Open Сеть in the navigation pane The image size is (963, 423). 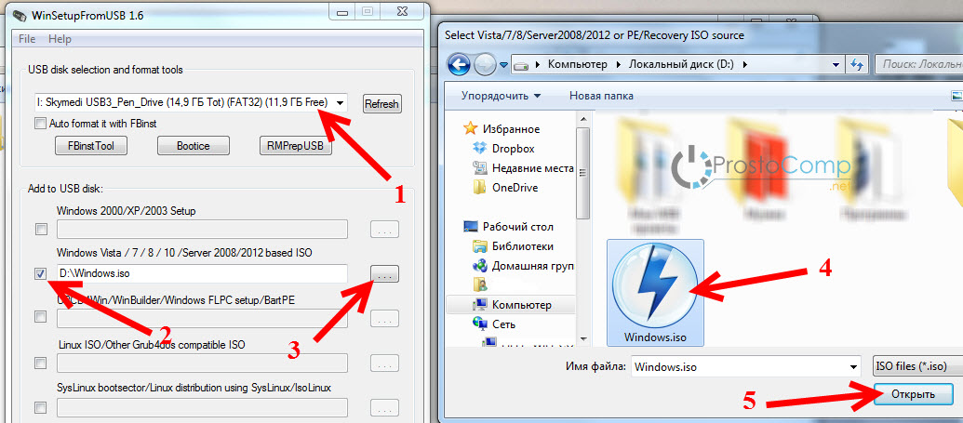pos(503,324)
